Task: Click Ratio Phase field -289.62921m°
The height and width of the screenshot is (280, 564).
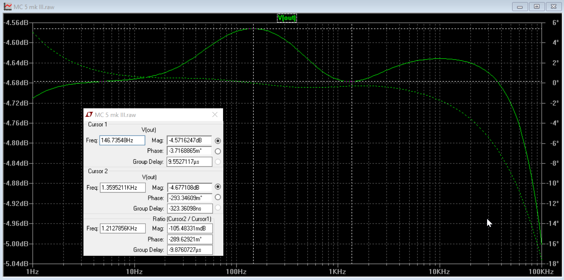Action: (x=190, y=239)
